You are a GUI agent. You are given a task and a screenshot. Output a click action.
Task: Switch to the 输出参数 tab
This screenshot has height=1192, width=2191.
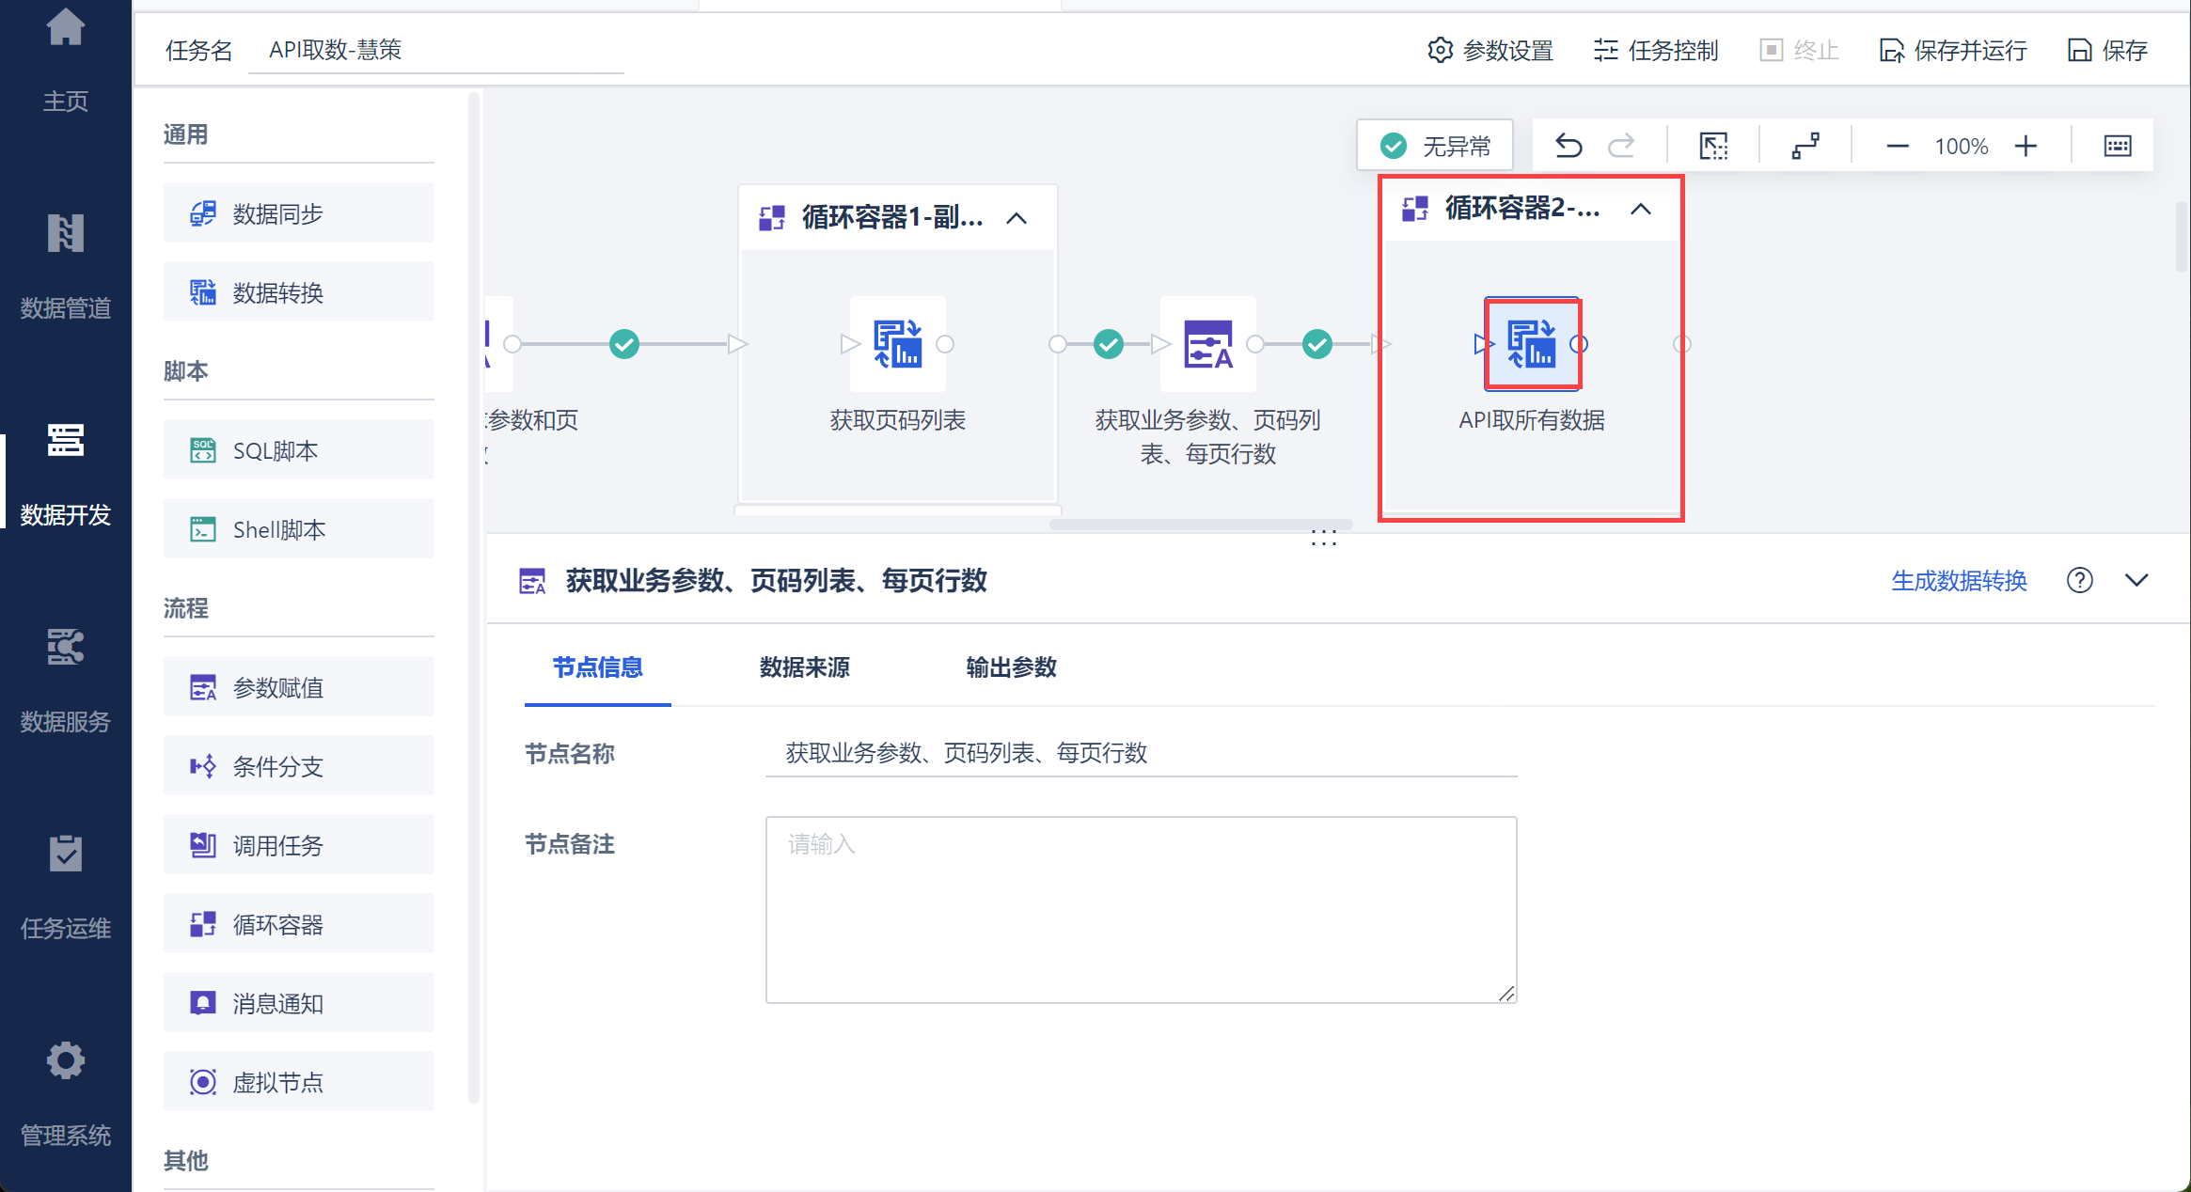click(1011, 667)
